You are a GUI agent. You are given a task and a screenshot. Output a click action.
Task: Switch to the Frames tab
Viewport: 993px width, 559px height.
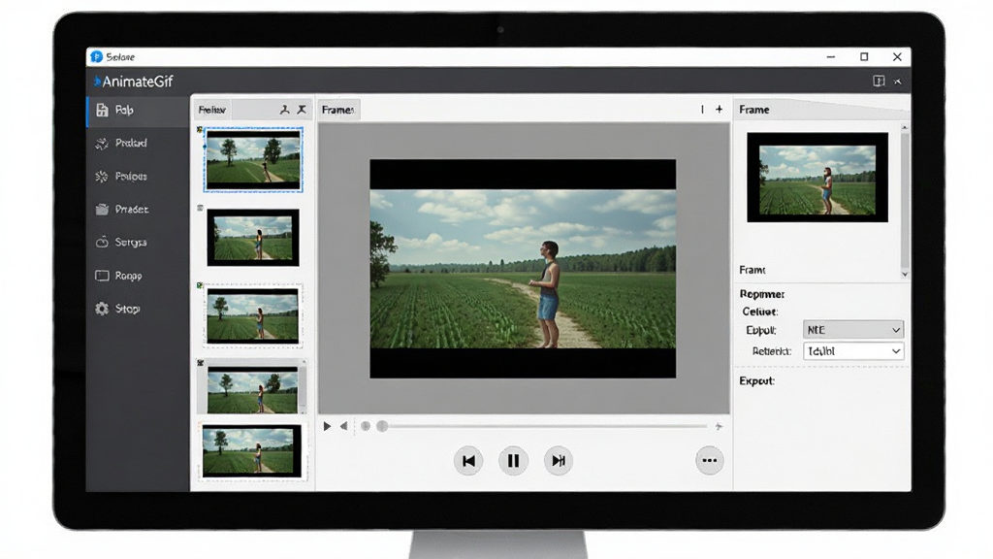point(338,110)
